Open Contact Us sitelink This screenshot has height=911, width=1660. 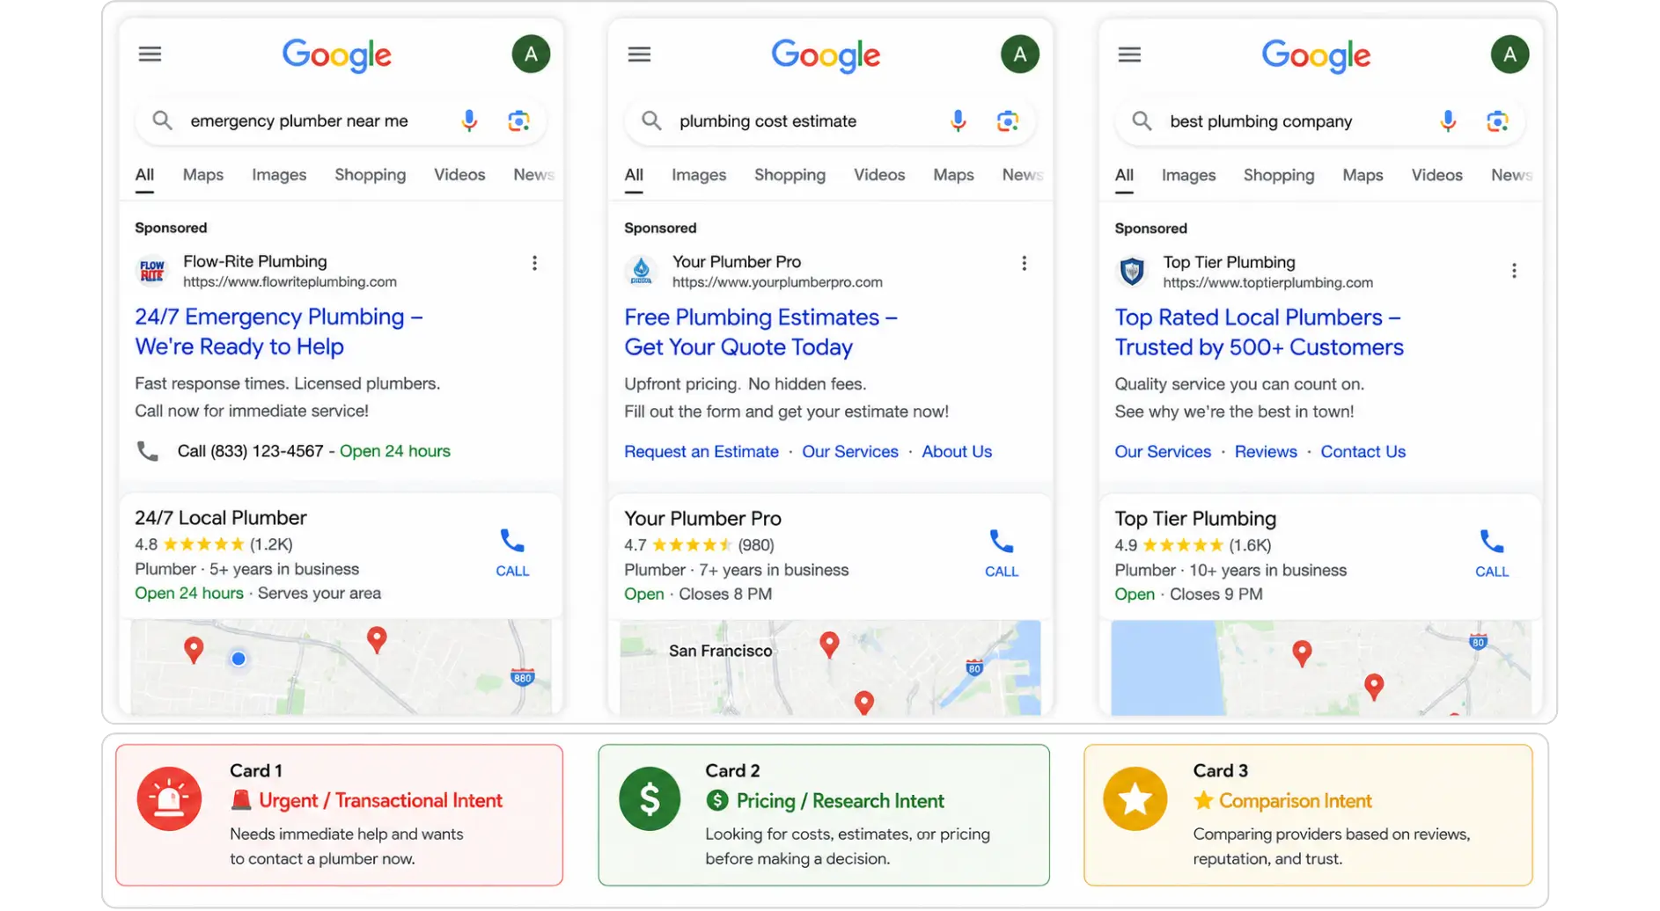1363,451
